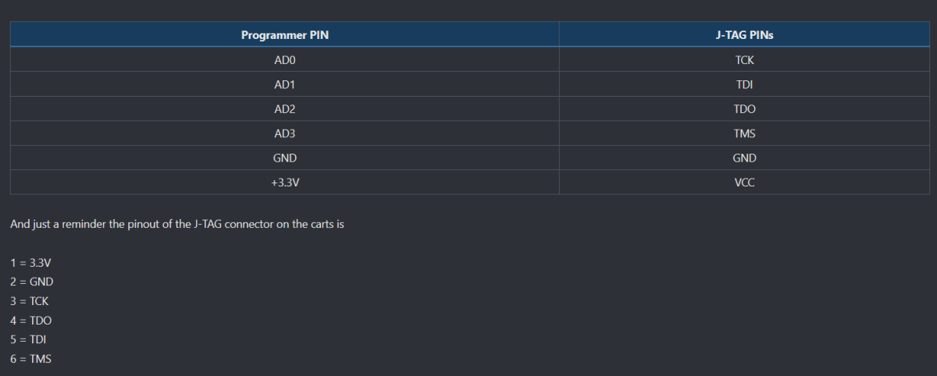Select the AD0 table cell
This screenshot has height=376, width=937.
(284, 60)
